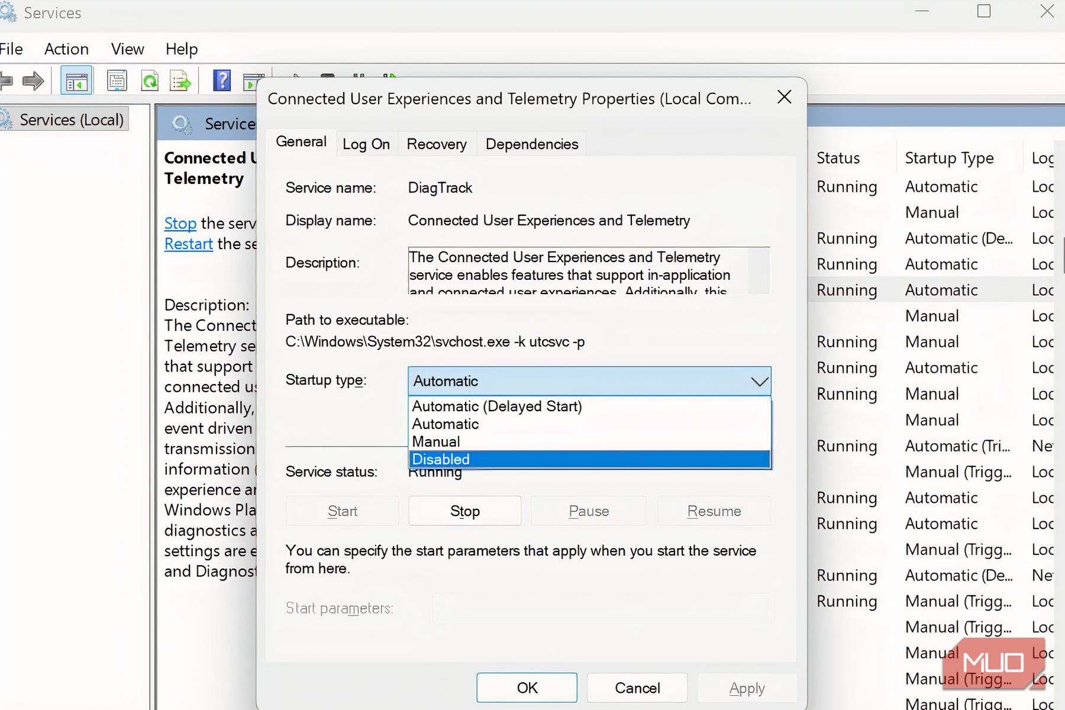This screenshot has width=1065, height=710.
Task: Click the Export List toolbar icon
Action: (180, 80)
